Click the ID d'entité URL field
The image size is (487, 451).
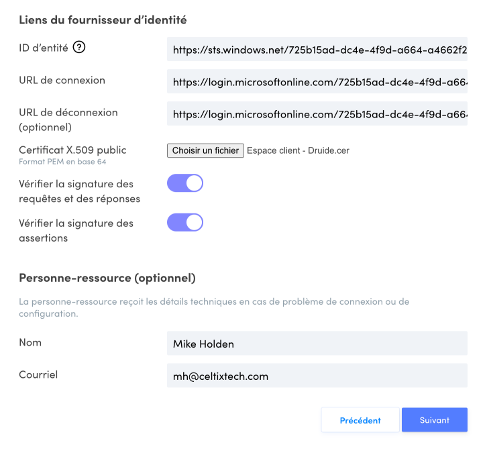[x=317, y=49]
